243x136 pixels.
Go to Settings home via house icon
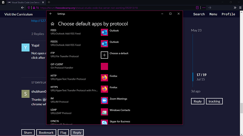pyautogui.click(x=52, y=24)
